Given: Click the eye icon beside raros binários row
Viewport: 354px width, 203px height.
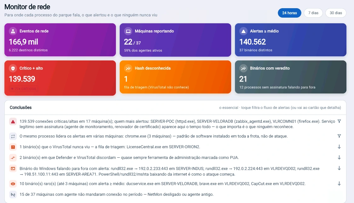Looking at the screenshot, I should [x=13, y=184].
